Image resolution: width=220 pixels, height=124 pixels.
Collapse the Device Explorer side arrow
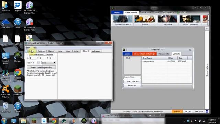coord(207,29)
